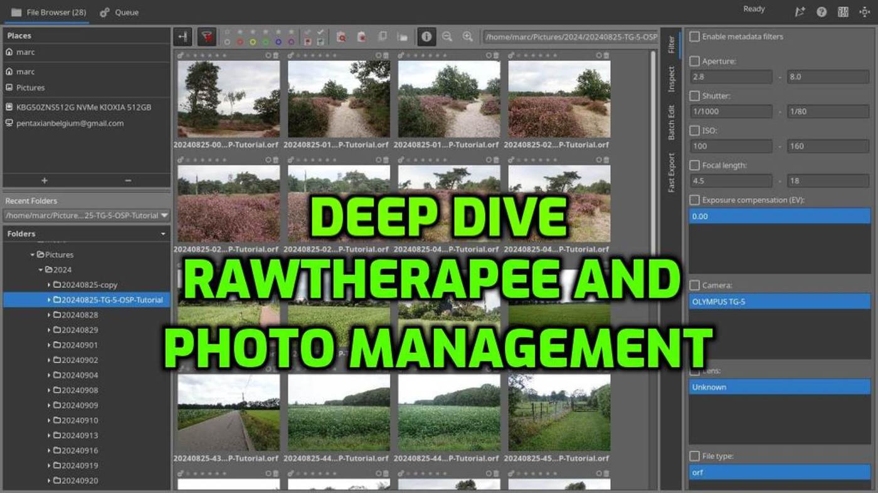Image resolution: width=878 pixels, height=493 pixels.
Task: Open help via question mark icon
Action: [x=822, y=12]
